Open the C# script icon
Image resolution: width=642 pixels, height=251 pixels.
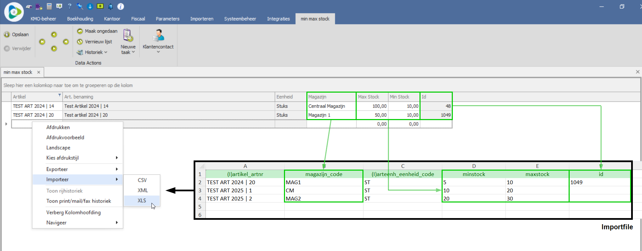59,6
